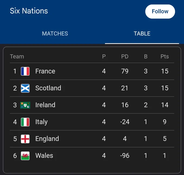Click the Scotland saltire flag icon
This screenshot has width=184, height=175.
(25, 88)
